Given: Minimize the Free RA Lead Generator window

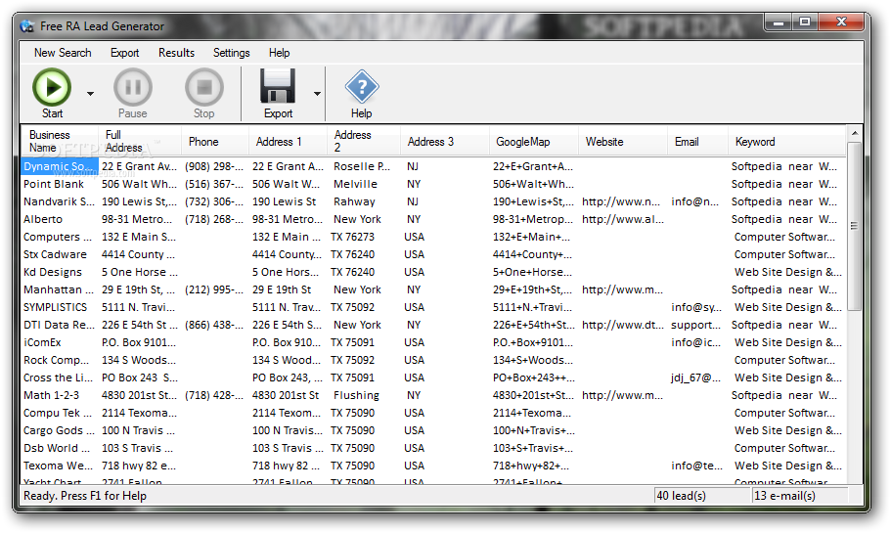Looking at the screenshot, I should [780, 22].
